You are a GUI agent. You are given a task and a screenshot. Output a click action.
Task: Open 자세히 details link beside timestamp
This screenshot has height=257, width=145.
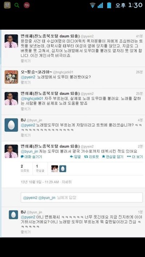point(67,182)
